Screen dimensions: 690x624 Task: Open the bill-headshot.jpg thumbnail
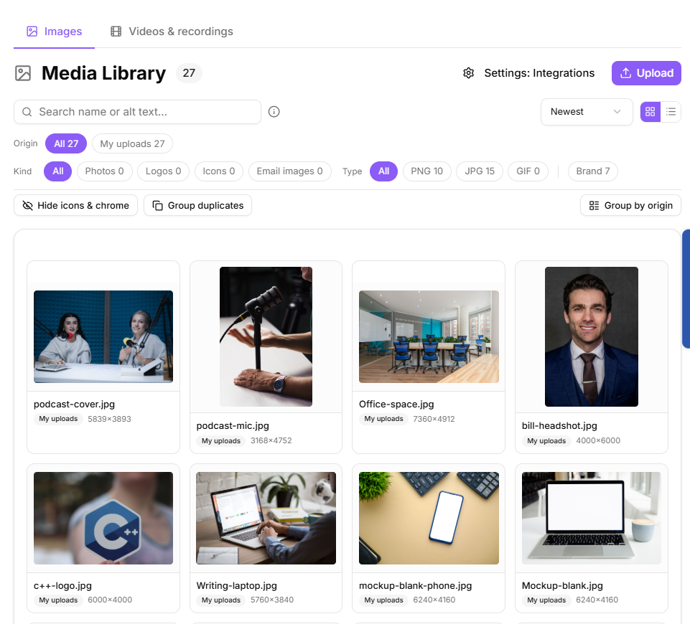click(592, 336)
